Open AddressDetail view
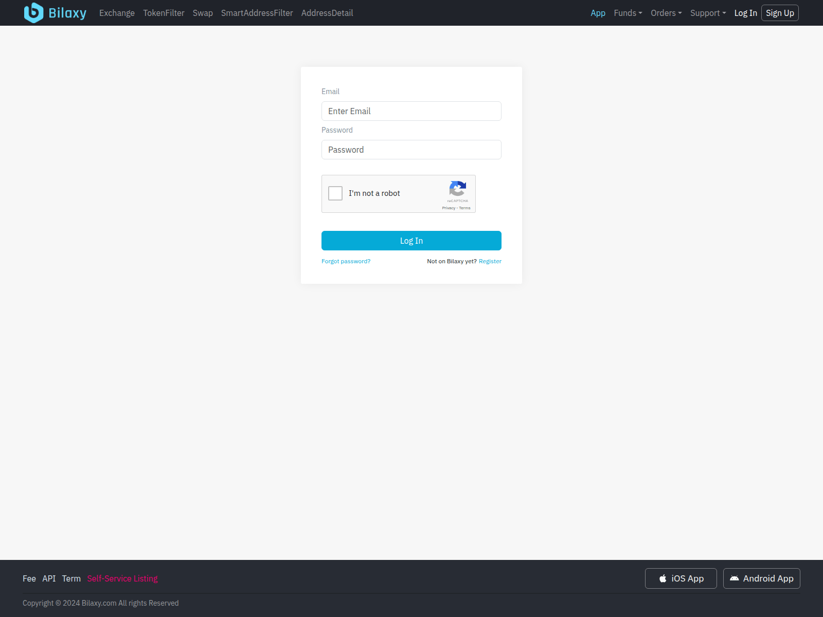 (327, 13)
